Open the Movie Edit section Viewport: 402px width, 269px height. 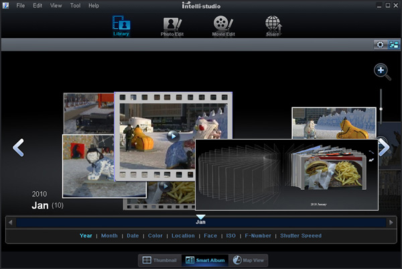tap(223, 26)
